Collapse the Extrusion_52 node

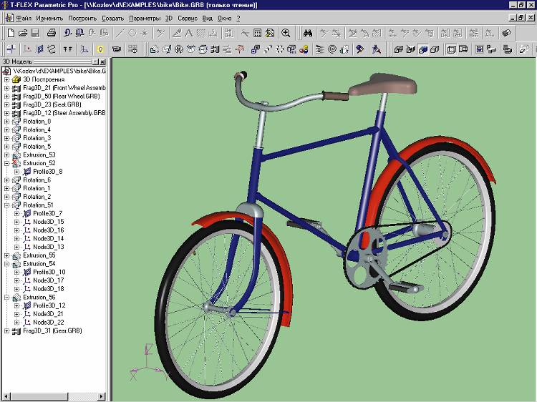pyautogui.click(x=6, y=163)
